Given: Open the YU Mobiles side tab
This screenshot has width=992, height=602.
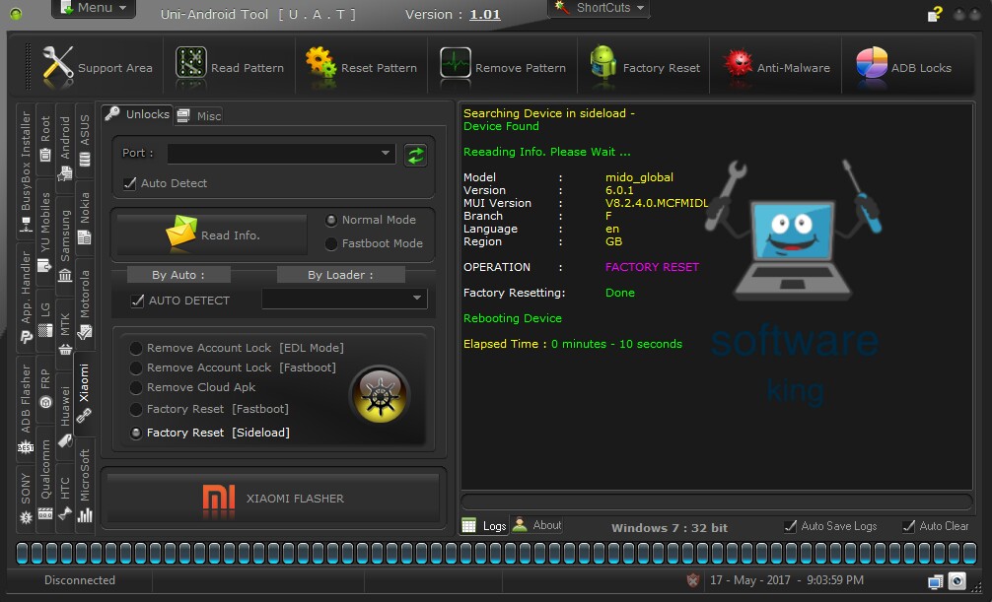Looking at the screenshot, I should (x=45, y=232).
